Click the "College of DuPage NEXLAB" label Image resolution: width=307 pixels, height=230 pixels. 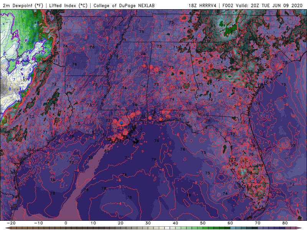124,5
